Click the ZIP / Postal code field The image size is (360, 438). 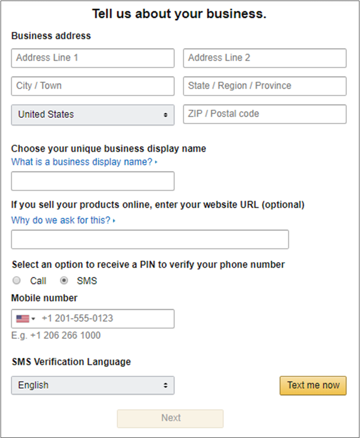tap(264, 114)
